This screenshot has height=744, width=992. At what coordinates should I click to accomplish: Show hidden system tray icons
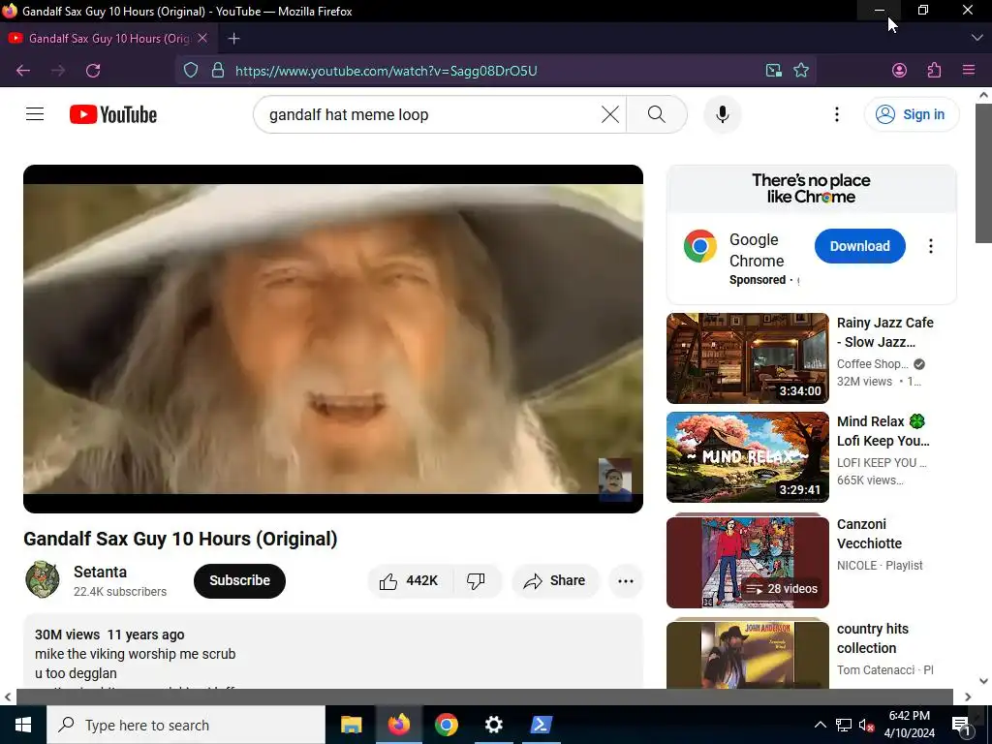[820, 725]
